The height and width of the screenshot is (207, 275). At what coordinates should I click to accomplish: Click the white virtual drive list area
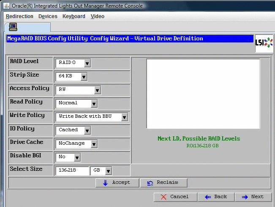pos(203,94)
